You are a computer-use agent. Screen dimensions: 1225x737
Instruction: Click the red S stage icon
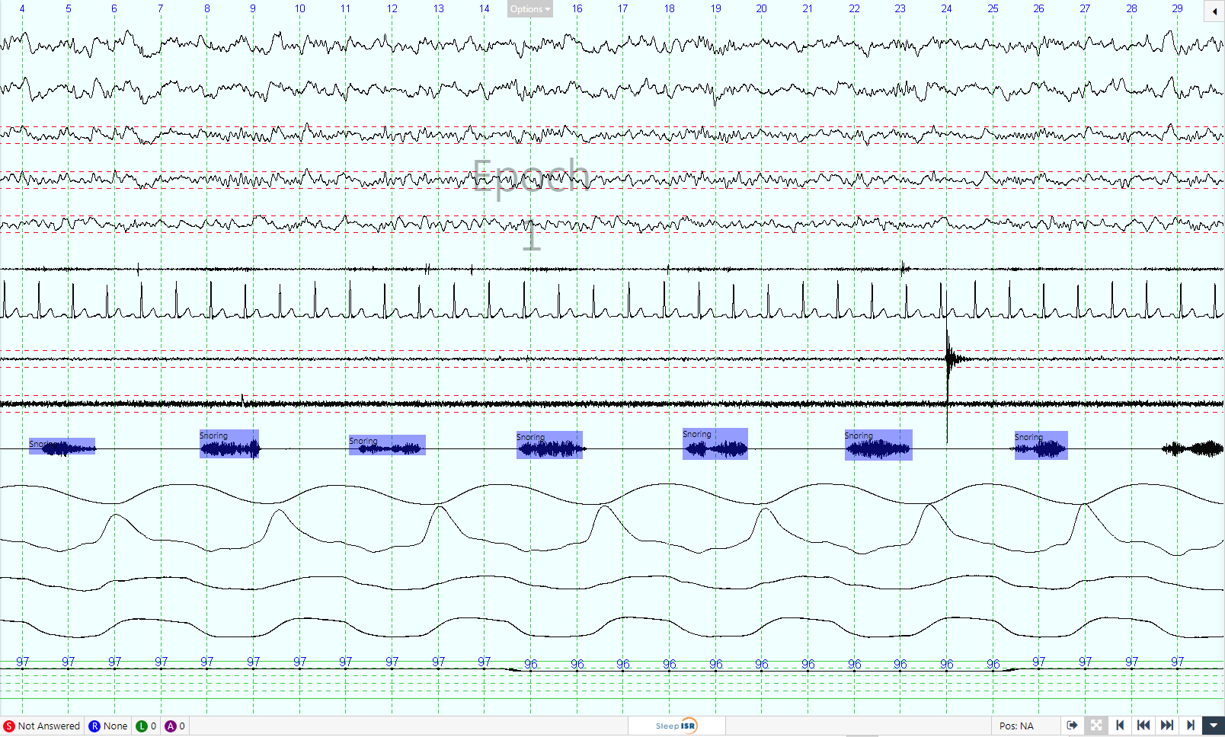(9, 726)
